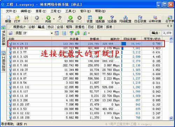Open the 节点浏览器 side panel
This screenshot has height=127, width=175.
[3, 36]
